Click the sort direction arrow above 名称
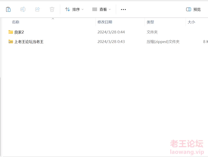Viewport: 208px width, 157px height. (x=53, y=19)
